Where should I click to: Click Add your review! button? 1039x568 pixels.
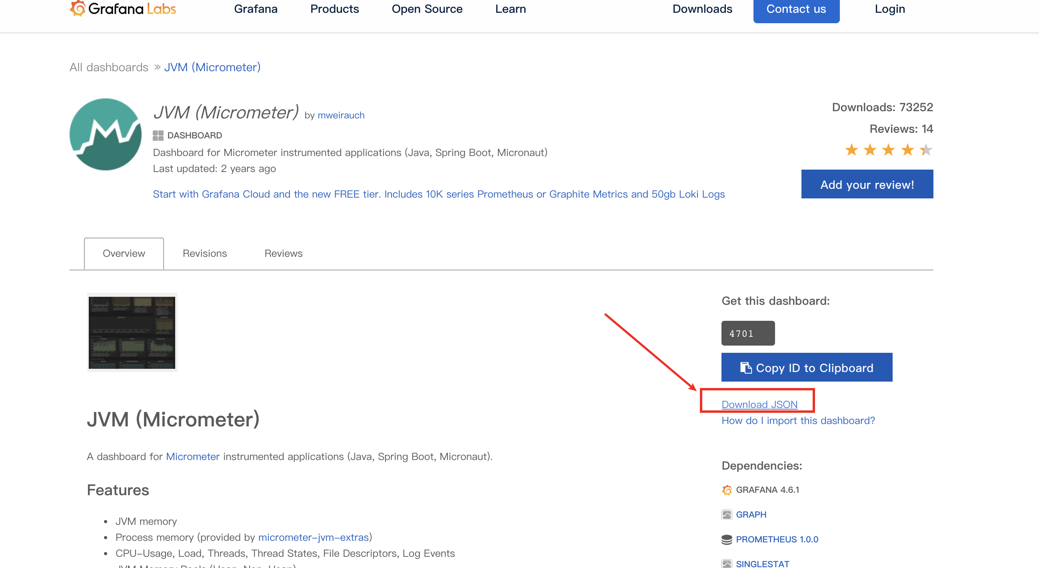point(867,184)
